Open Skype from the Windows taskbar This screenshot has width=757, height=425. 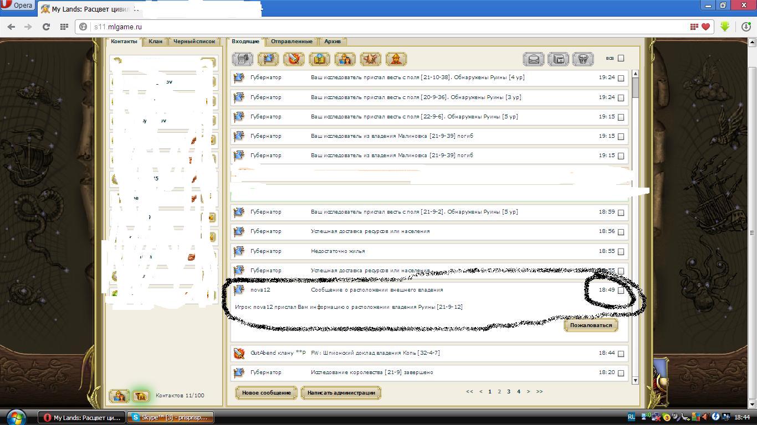(171, 417)
